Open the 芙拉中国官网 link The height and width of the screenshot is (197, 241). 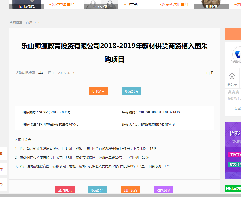63,4
